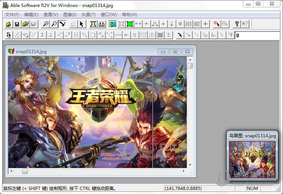Click the yellow bar with down arrows vectorize icon
Screen dimensions: 283x194
point(93,24)
